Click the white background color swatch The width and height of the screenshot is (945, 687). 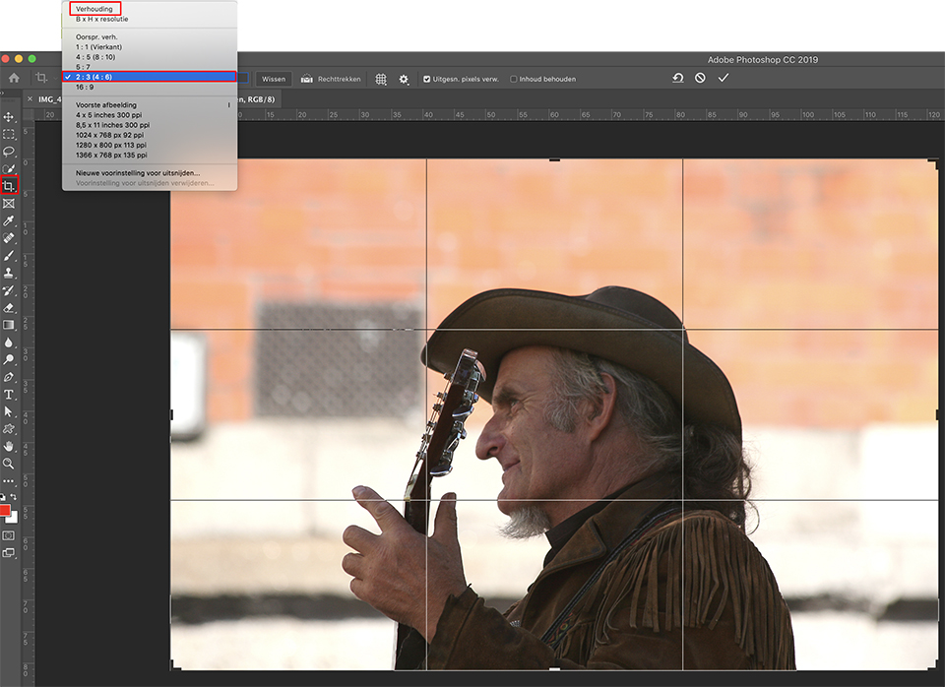click(14, 518)
